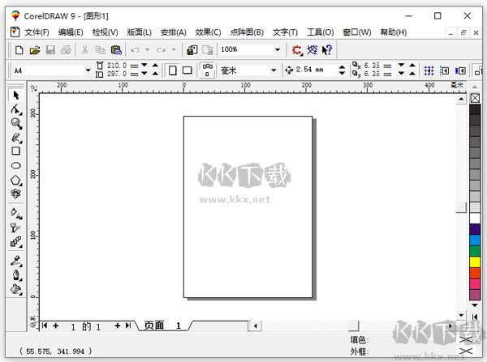487x362 pixels.
Task: Click the horizontal scrollbar left arrow
Action: [x=256, y=326]
